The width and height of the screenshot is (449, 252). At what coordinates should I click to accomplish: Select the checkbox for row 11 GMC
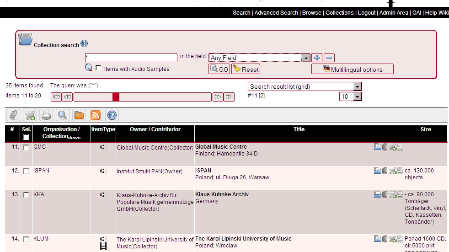26,147
